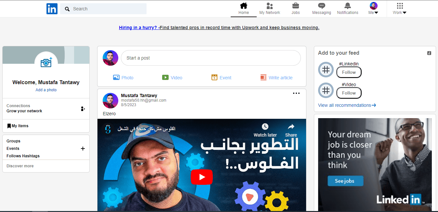Expand the Work dropdown arrow
The width and height of the screenshot is (438, 212).
click(405, 13)
